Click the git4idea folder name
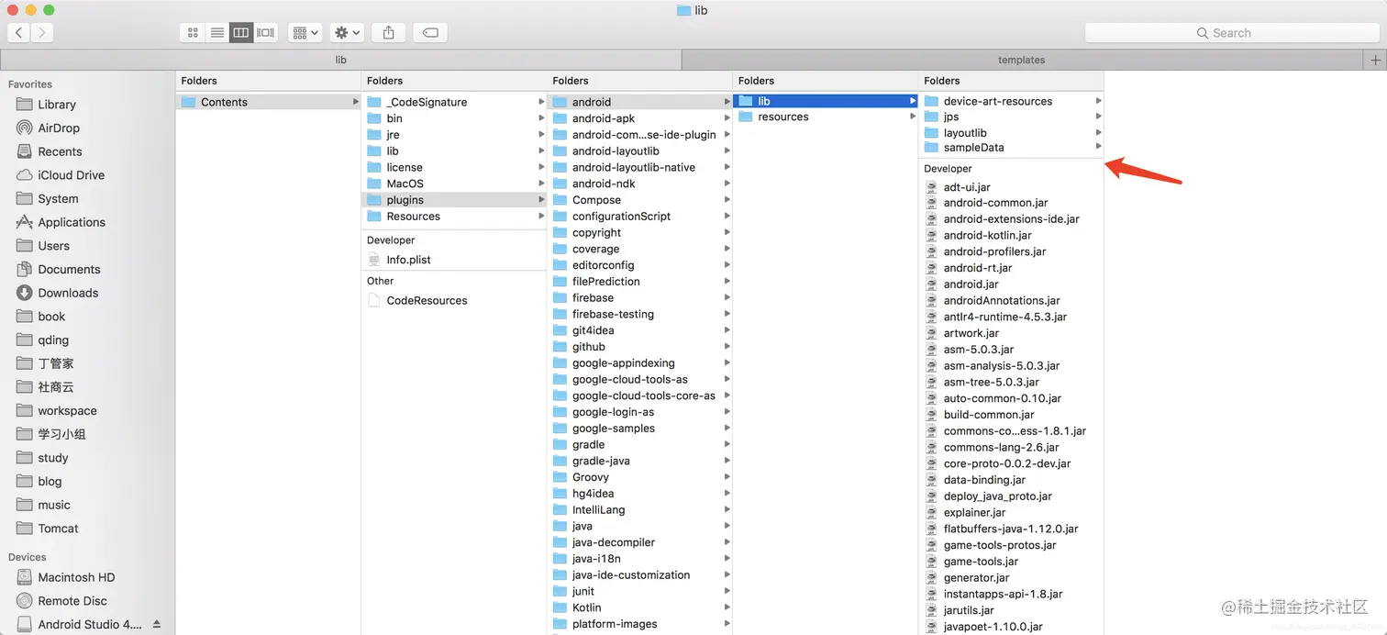The height and width of the screenshot is (635, 1387). 594,330
